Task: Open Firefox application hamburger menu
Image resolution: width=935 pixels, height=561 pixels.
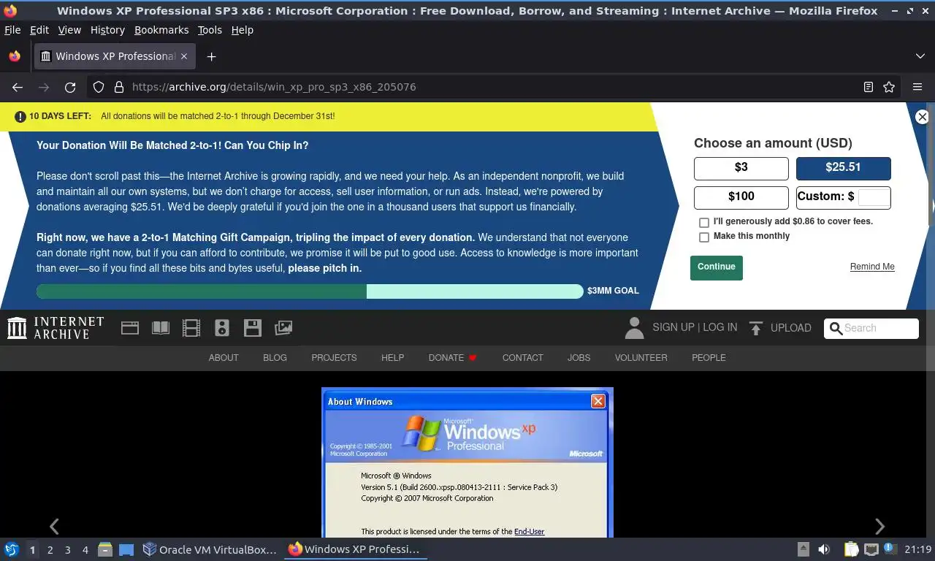Action: 917,87
